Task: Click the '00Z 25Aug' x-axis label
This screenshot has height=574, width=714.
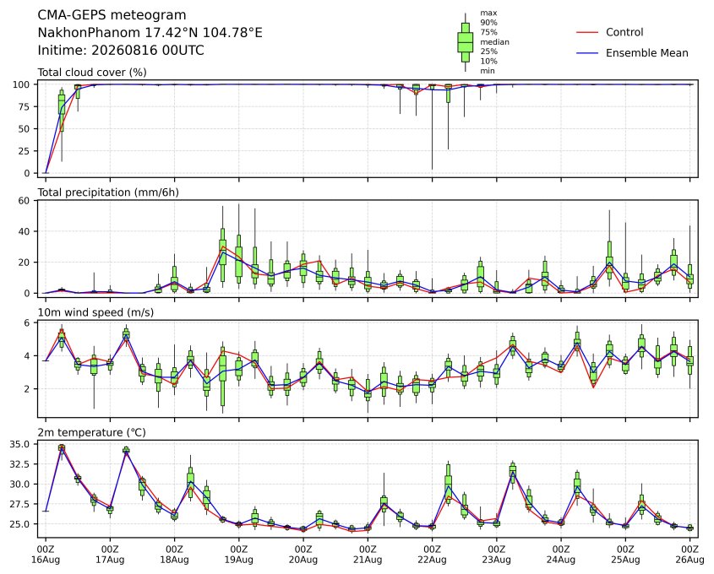Action: tap(625, 555)
